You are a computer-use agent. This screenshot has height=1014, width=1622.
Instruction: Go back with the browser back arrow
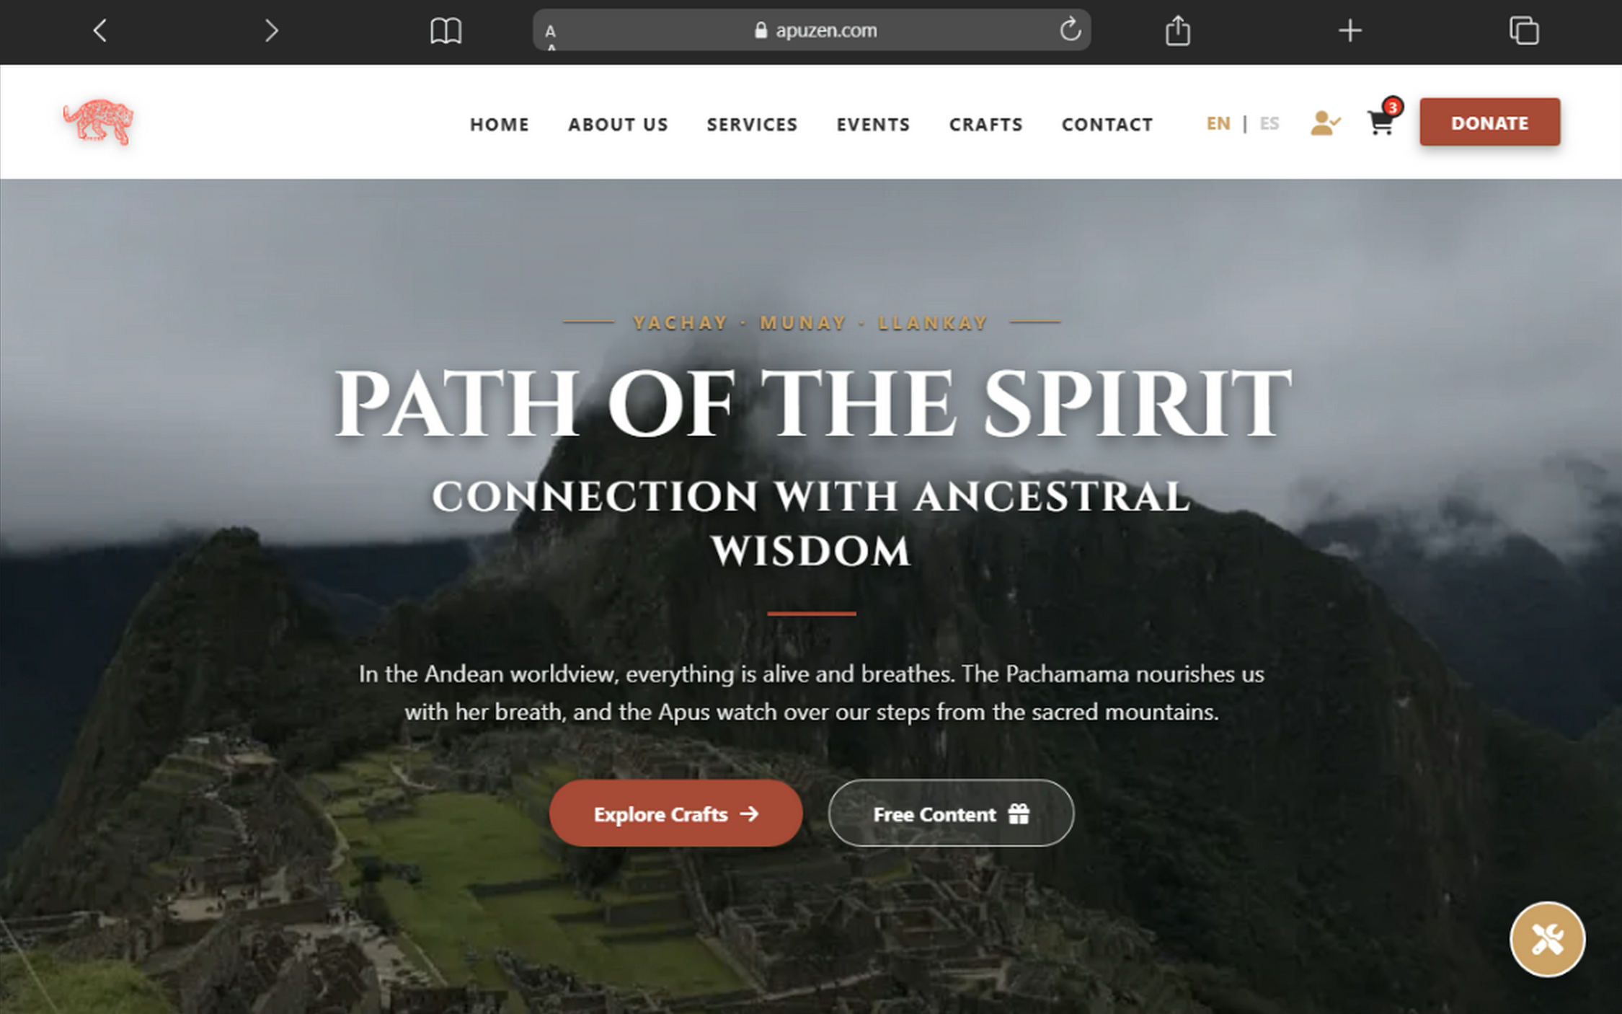[100, 30]
